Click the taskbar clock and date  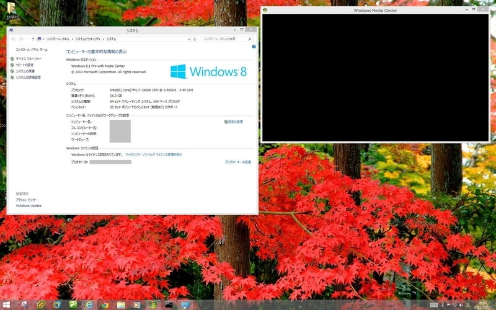[482, 305]
